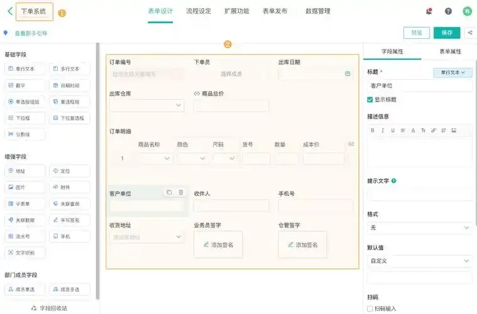Switch to the 流程设定 tab
The width and height of the screenshot is (477, 314).
pyautogui.click(x=199, y=11)
